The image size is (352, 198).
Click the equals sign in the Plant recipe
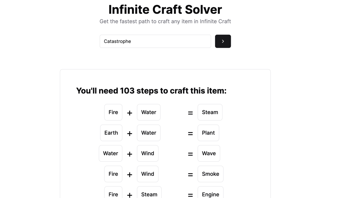click(190, 133)
